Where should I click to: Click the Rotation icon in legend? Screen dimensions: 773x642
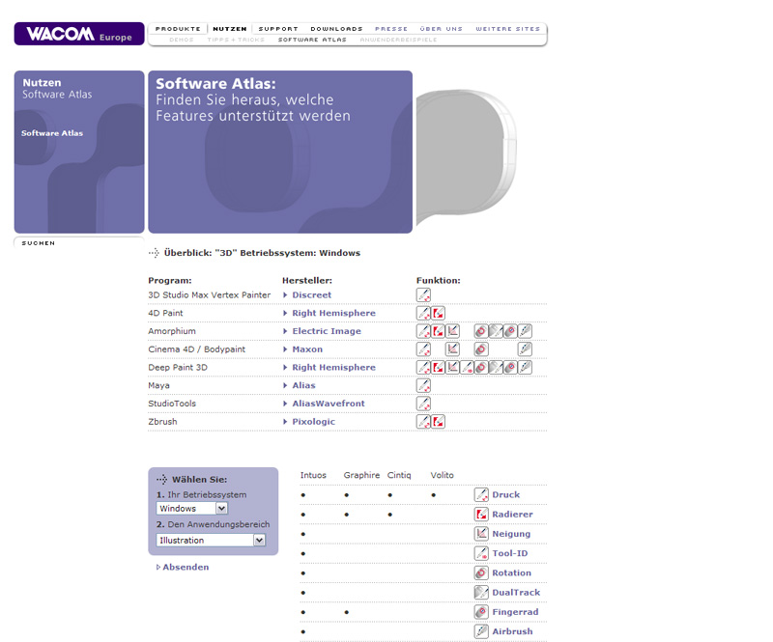[481, 573]
